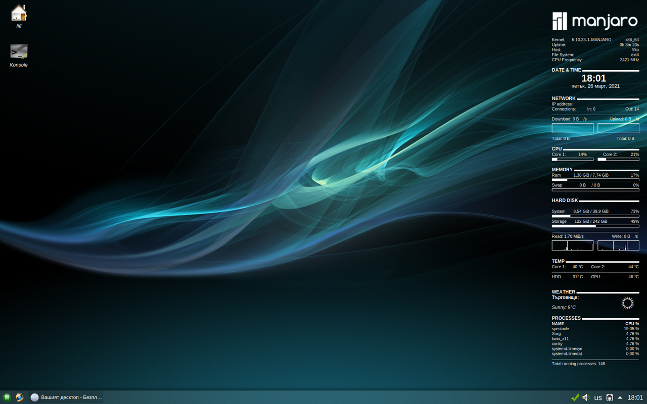
Task: Click the 'kwin_x11' process row
Action: click(x=595, y=339)
